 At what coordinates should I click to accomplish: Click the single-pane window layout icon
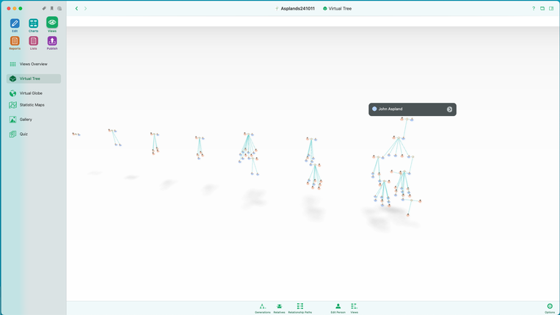coord(542,8)
